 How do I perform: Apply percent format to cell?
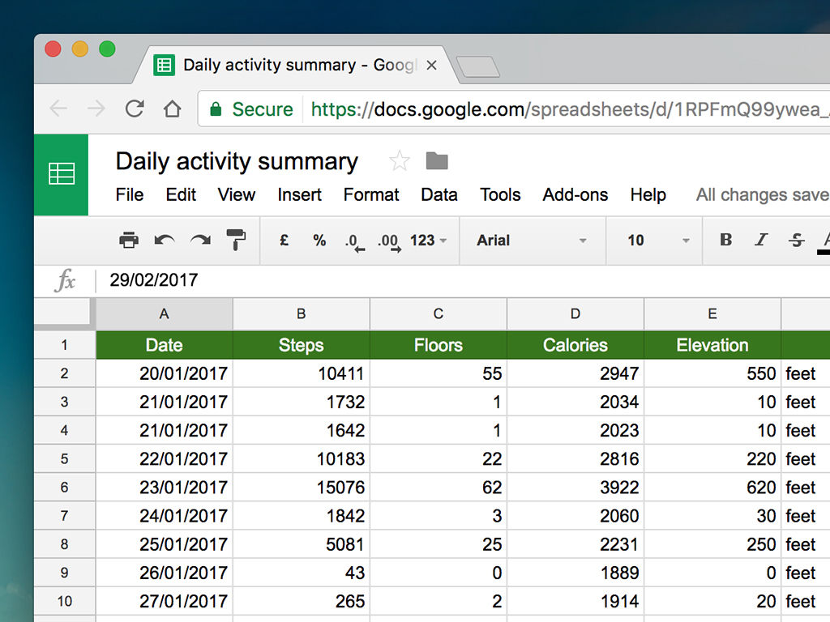coord(319,240)
